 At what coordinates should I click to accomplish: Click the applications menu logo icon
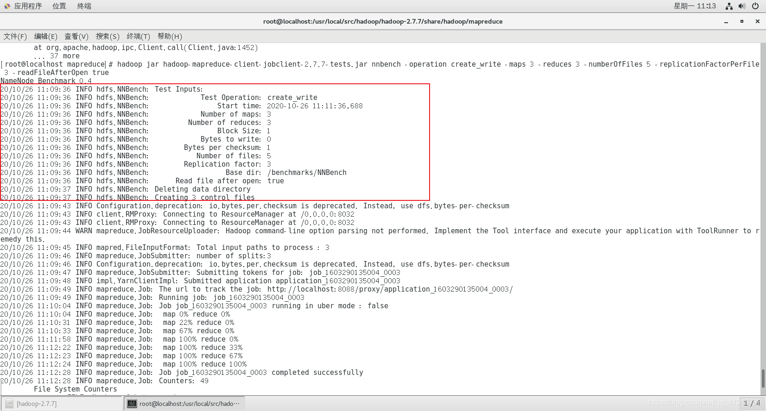pyautogui.click(x=7, y=6)
